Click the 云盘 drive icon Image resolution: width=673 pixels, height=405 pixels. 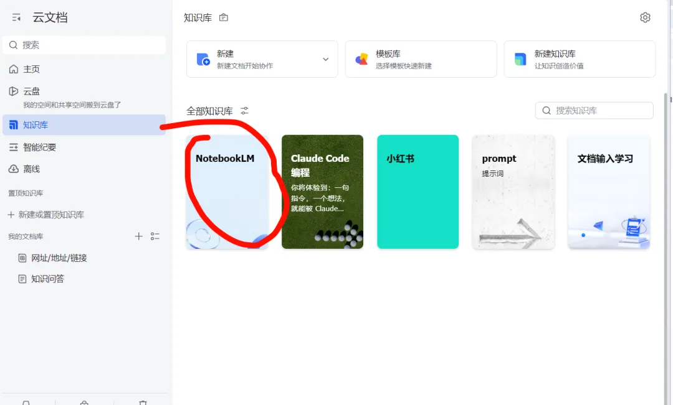click(14, 91)
